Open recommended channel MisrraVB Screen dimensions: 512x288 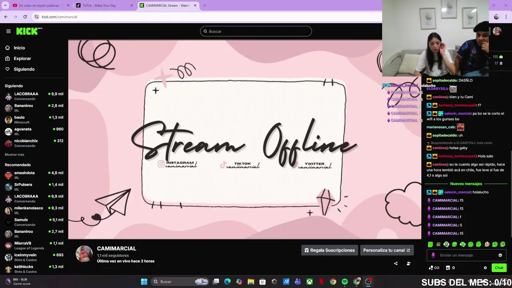34,246
